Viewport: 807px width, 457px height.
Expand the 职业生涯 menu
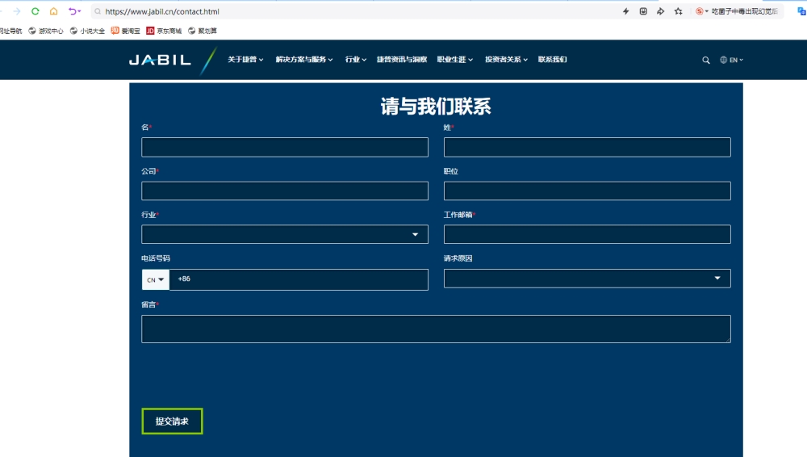[455, 60]
